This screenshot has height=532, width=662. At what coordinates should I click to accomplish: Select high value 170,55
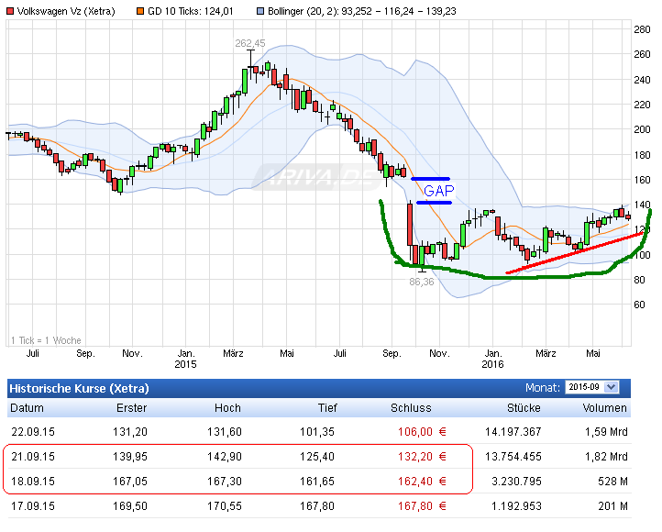coord(225,505)
